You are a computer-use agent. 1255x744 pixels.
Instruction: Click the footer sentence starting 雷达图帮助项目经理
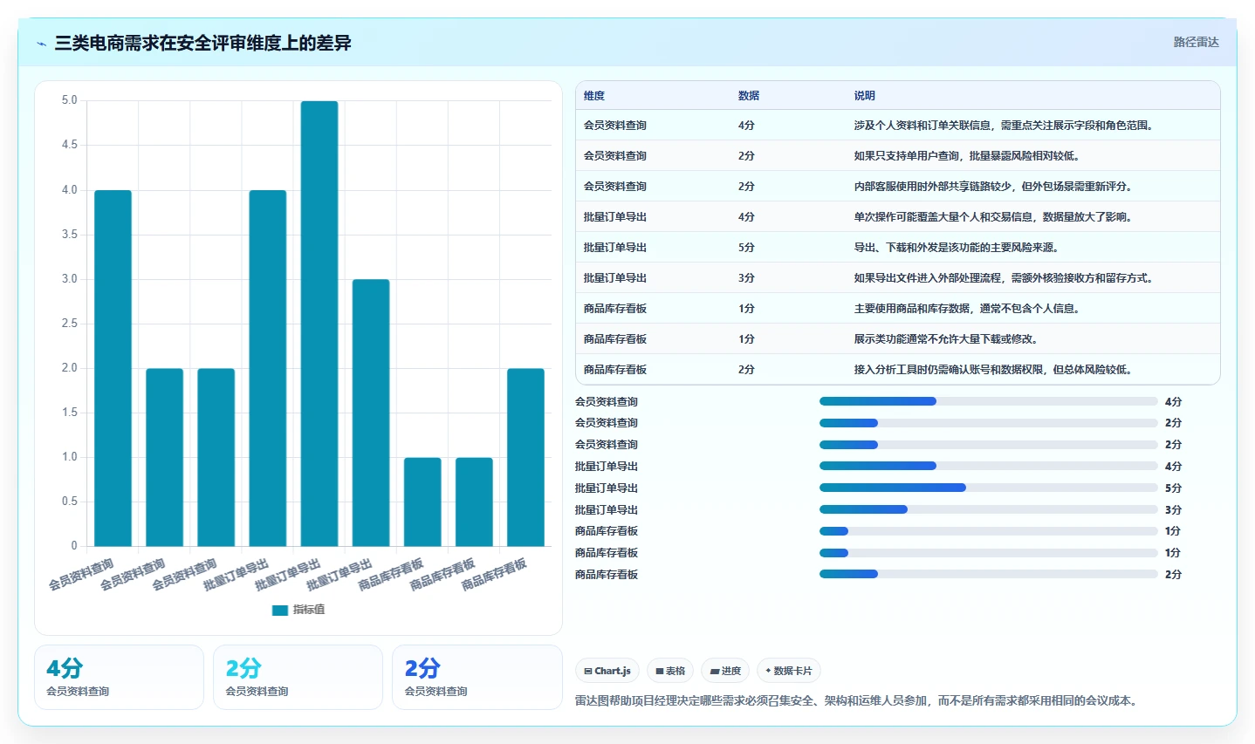[858, 700]
